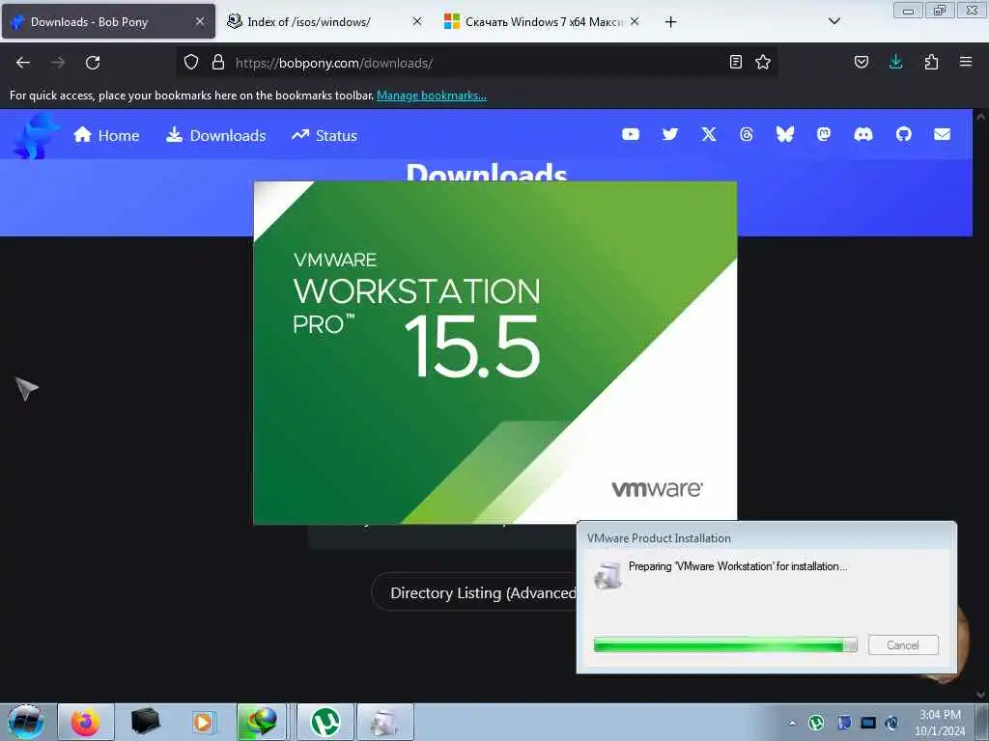Switch to Downloads - Bob Pony tab
Image resolution: width=989 pixels, height=741 pixels.
pos(108,21)
